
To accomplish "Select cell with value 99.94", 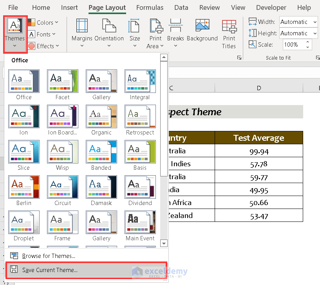I will pos(259,151).
